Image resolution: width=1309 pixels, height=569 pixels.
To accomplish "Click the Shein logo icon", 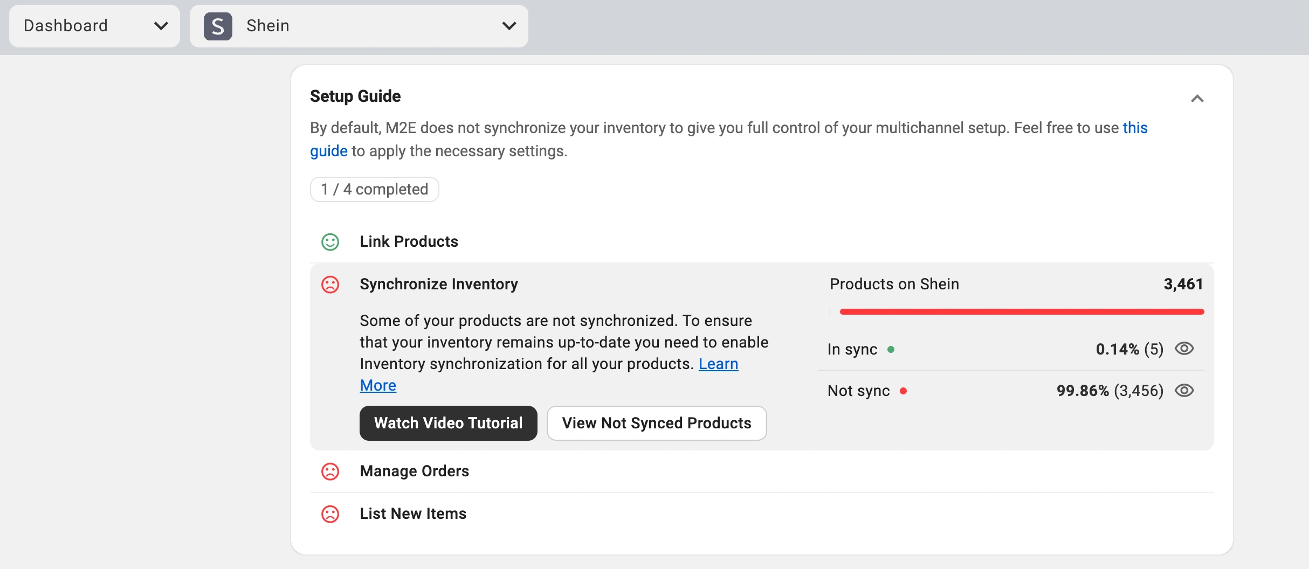I will tap(218, 26).
